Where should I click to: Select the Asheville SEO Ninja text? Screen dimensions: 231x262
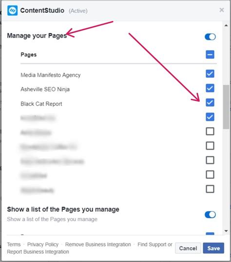(x=45, y=89)
